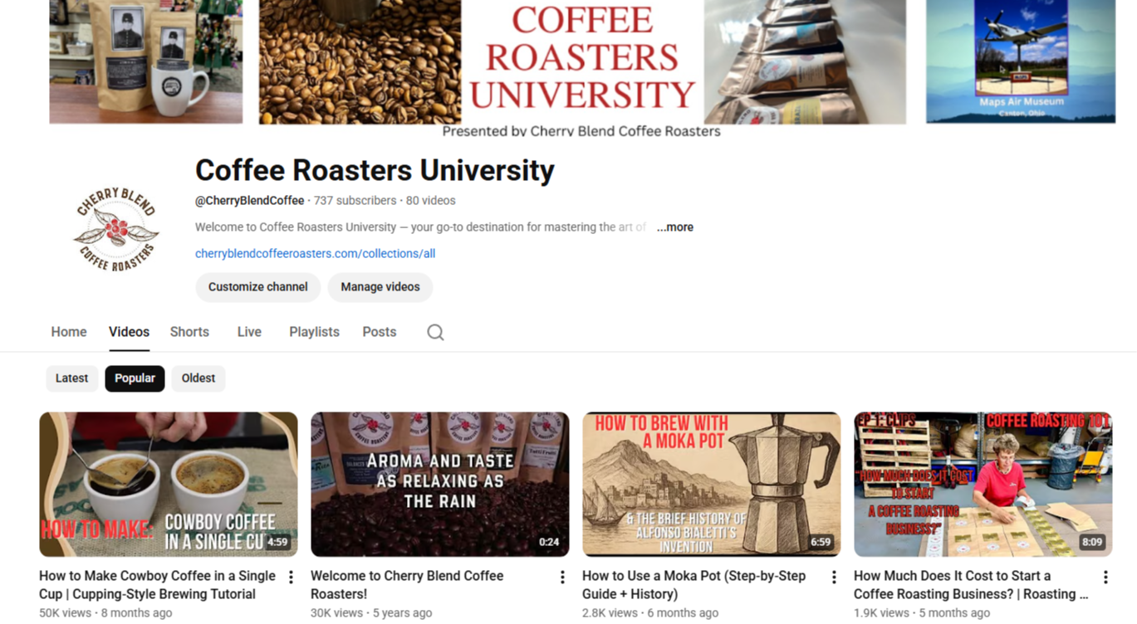1137x624 pixels.
Task: Click the 737 subscribers count
Action: pos(355,201)
